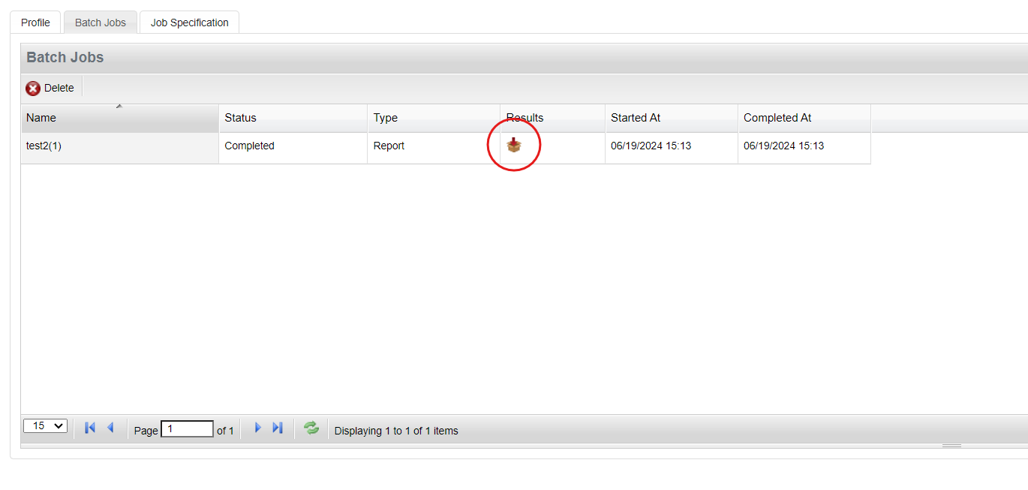Viewport: 1028px width, 490px height.
Task: Click the sort arrow on Name column
Action: tap(119, 107)
